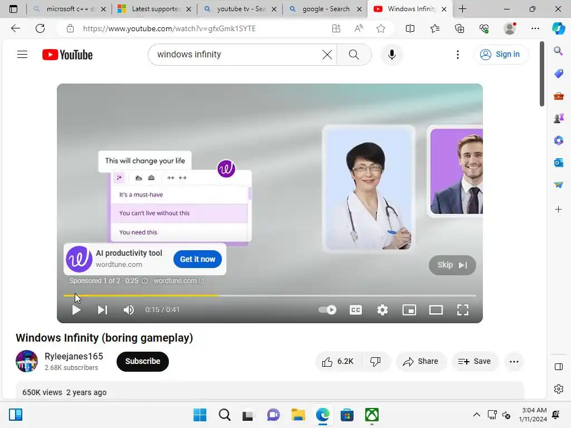
Task: Open Ryleejanes165 channel avatar
Action: coord(27,361)
